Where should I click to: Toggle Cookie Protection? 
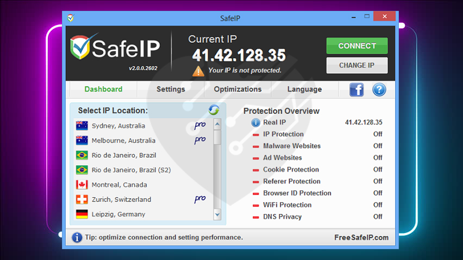[317, 170]
